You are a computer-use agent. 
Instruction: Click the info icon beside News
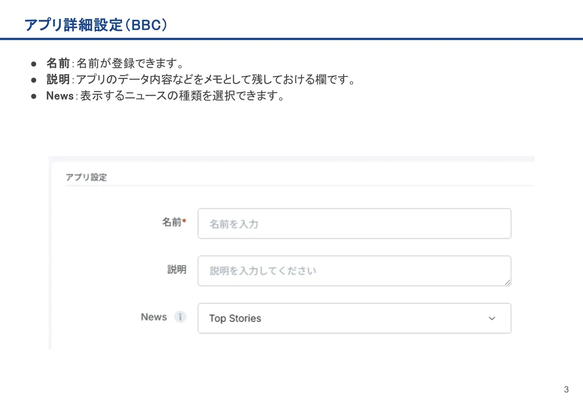(x=180, y=317)
